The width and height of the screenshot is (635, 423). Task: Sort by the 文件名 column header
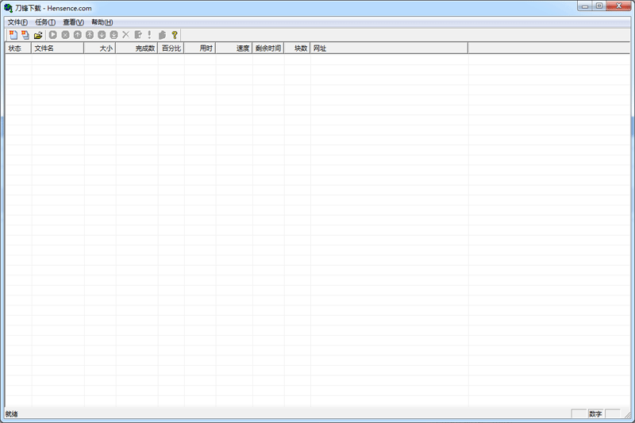point(57,48)
